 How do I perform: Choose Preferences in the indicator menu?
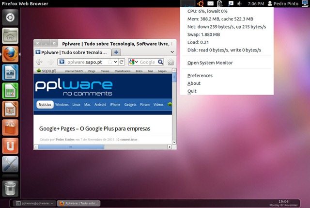(x=200, y=76)
